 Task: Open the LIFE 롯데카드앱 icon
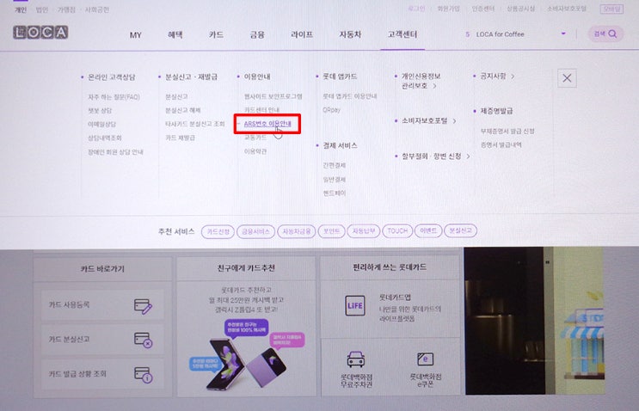click(x=355, y=305)
